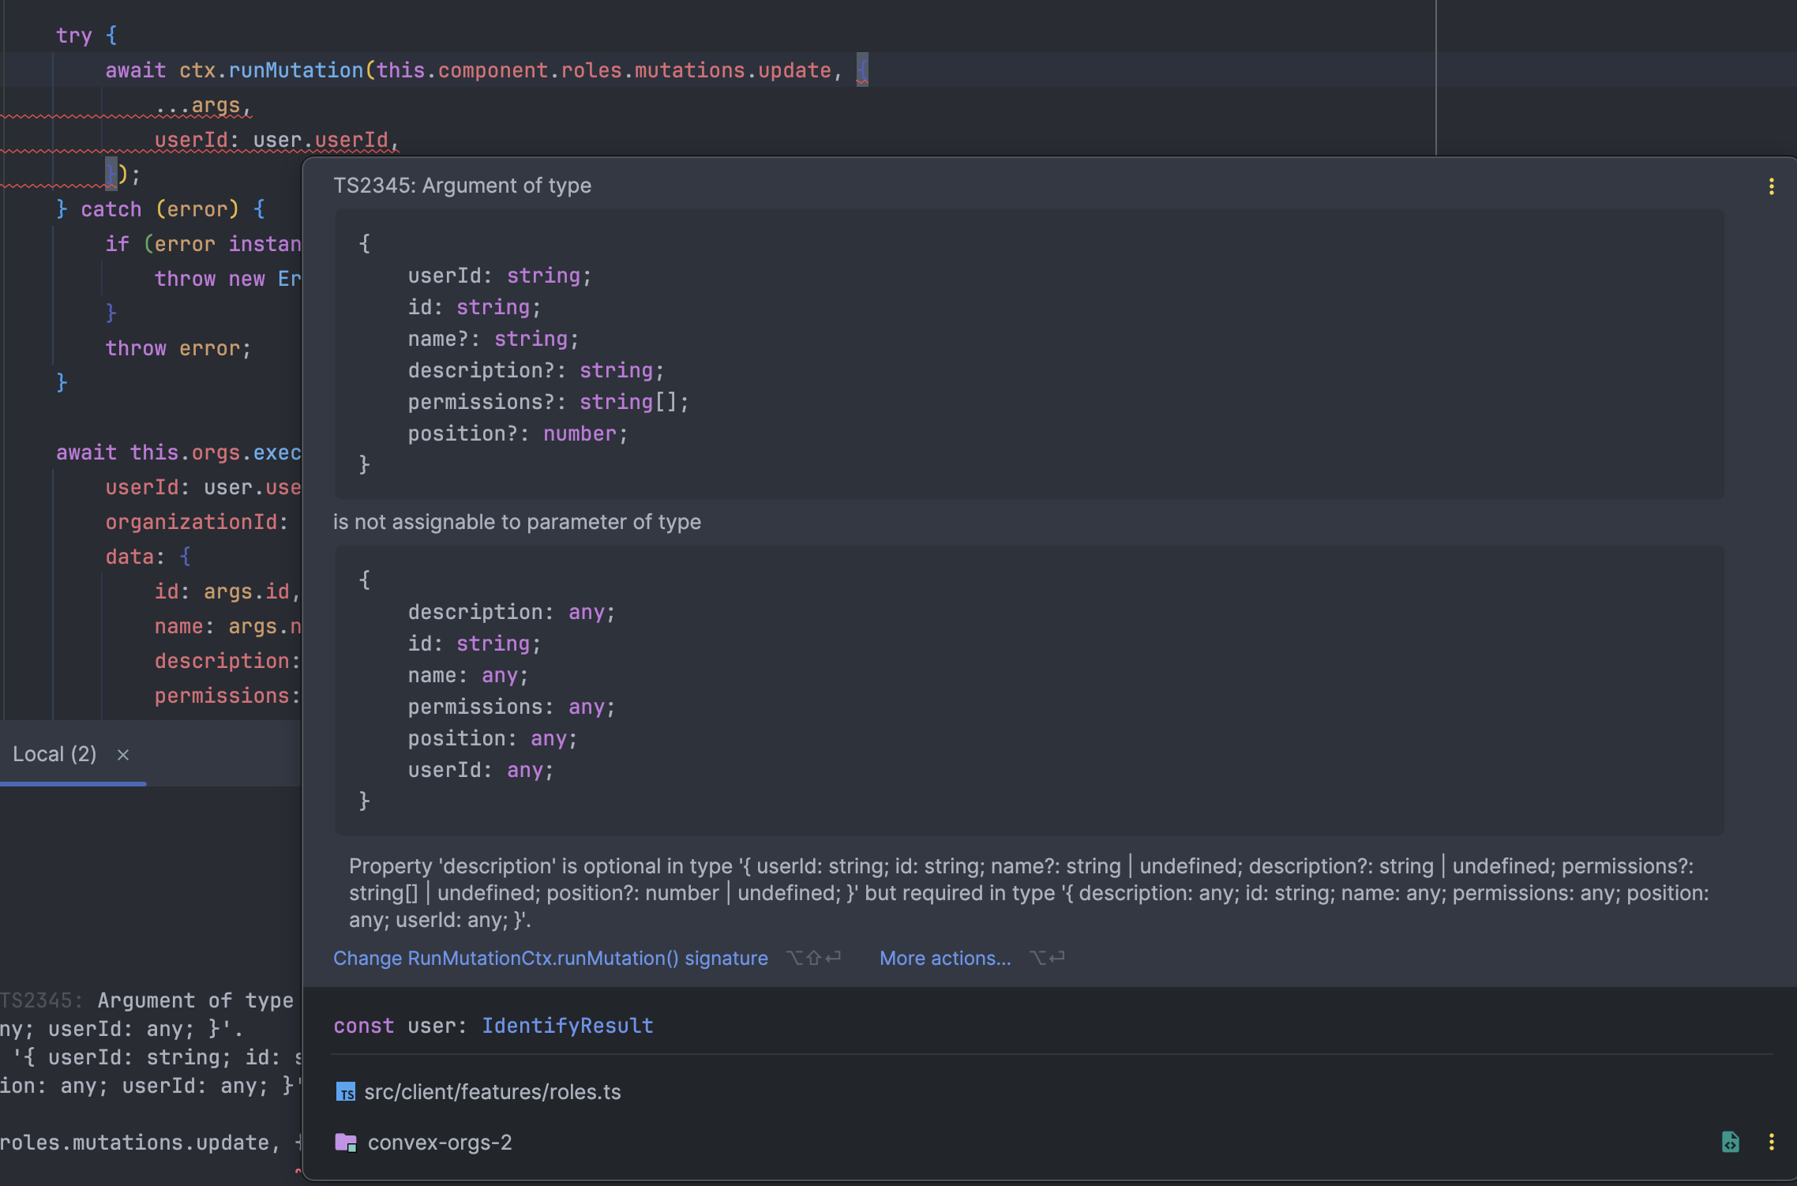Click the 'throw error;' statement
The image size is (1797, 1186).
pyautogui.click(x=178, y=348)
